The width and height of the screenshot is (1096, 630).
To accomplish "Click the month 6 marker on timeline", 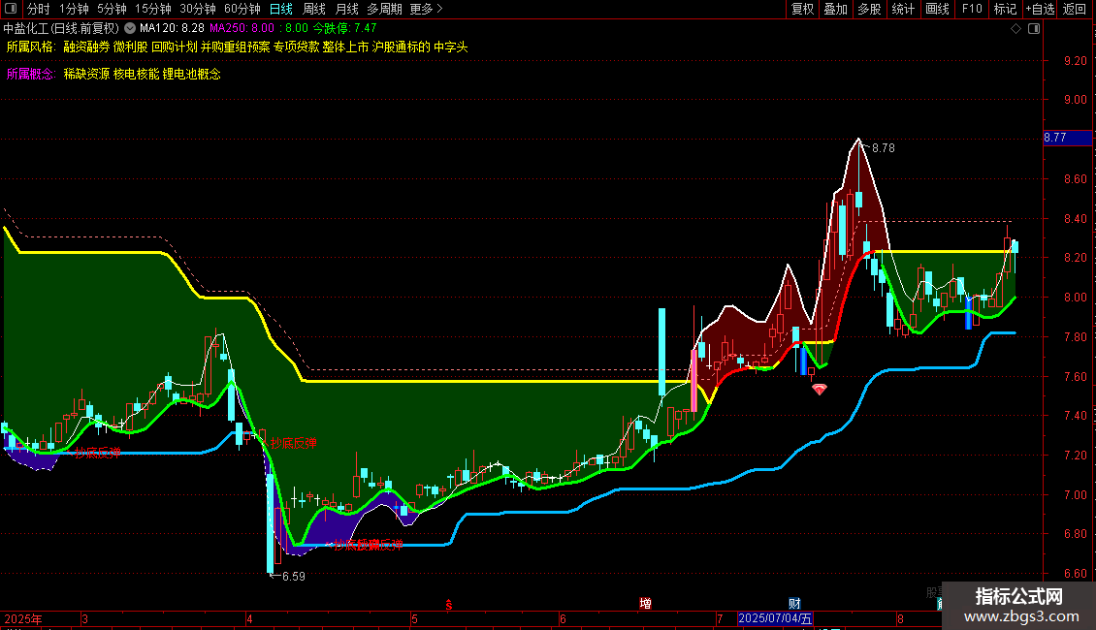I will 563,618.
